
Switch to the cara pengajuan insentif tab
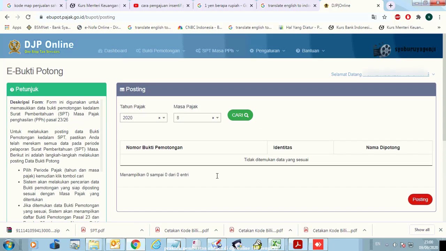click(x=162, y=6)
